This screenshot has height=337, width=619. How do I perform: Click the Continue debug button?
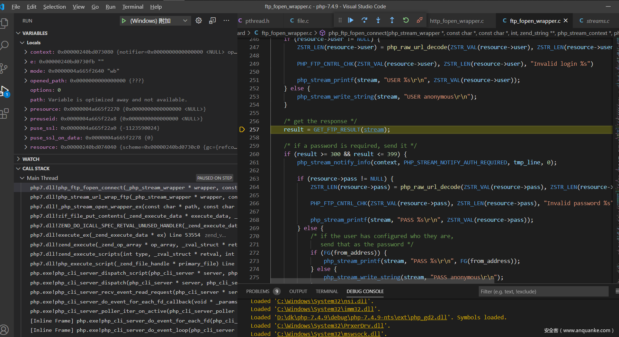coord(351,20)
